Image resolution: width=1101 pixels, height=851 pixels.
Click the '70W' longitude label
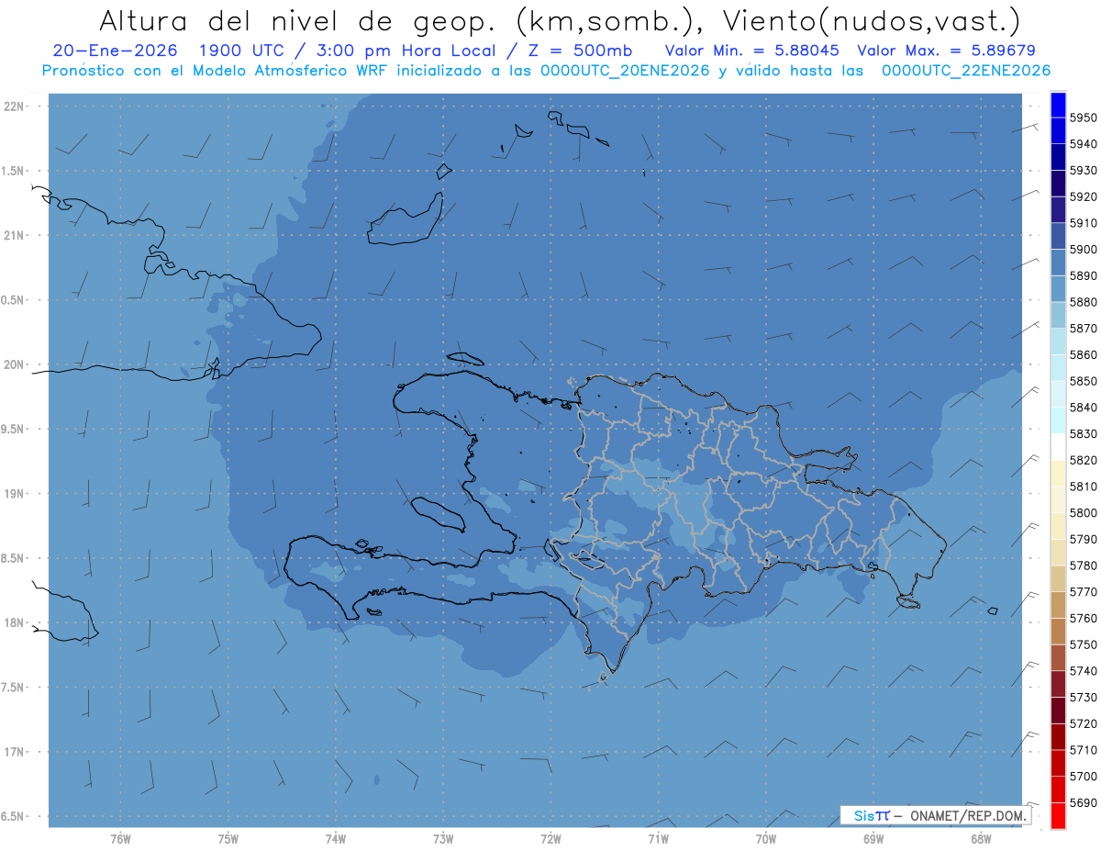pos(766,838)
